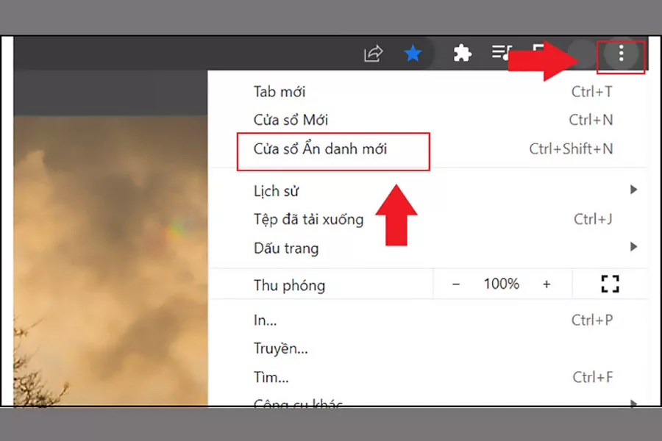Click the share page icon
Image resolution: width=662 pixels, height=441 pixels.
click(373, 54)
